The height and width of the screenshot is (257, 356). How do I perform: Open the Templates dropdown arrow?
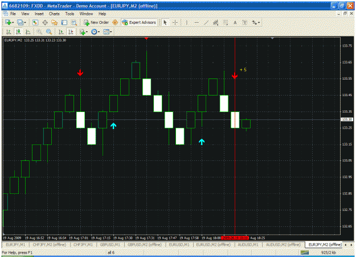coord(111,32)
